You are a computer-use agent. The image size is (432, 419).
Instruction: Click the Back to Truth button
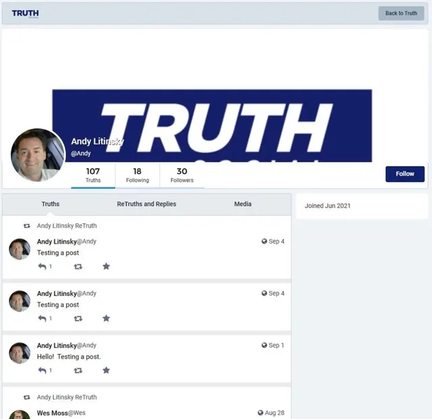[401, 13]
